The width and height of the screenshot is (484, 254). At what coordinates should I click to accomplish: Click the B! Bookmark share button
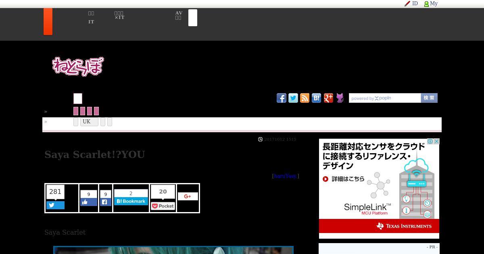click(131, 201)
